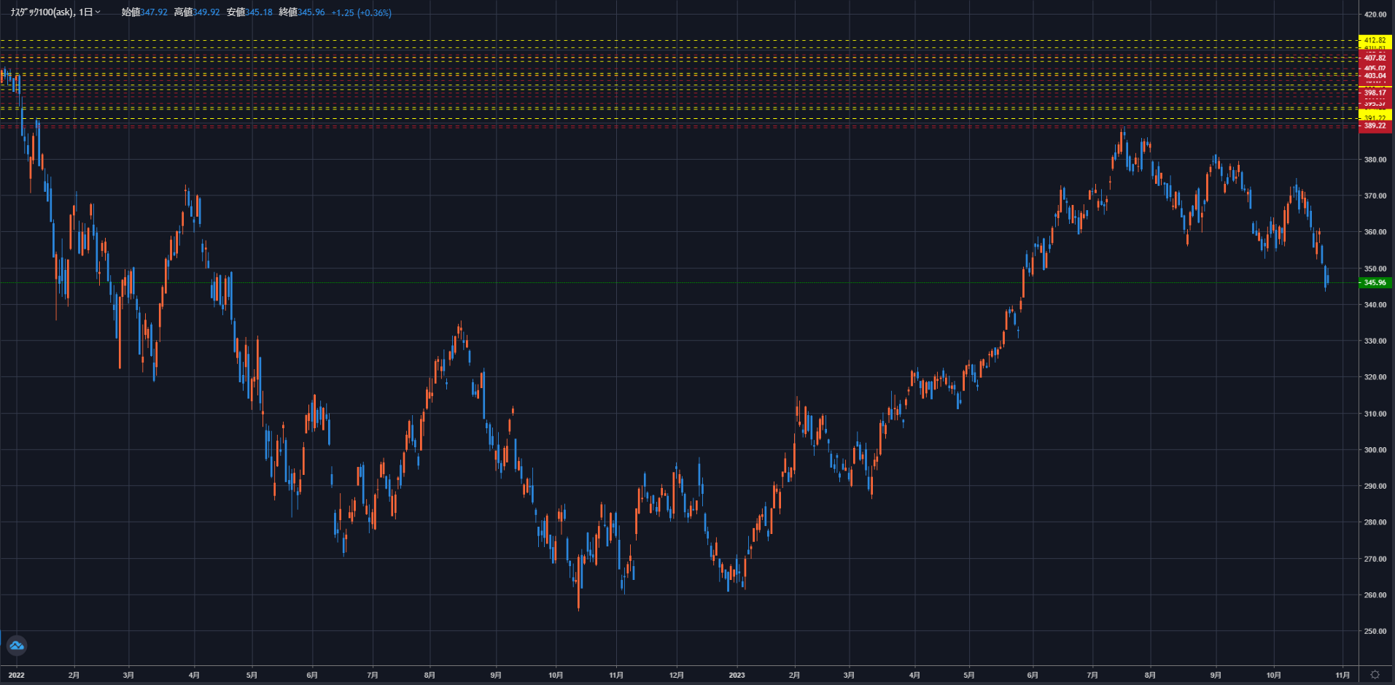This screenshot has width=1395, height=685.
Task: Click the 360.00 price axis label
Action: [1375, 232]
